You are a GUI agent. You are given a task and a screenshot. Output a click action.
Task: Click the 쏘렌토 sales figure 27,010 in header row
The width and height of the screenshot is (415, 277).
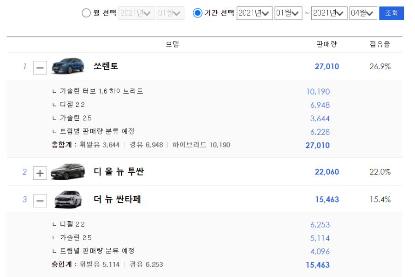click(x=327, y=66)
